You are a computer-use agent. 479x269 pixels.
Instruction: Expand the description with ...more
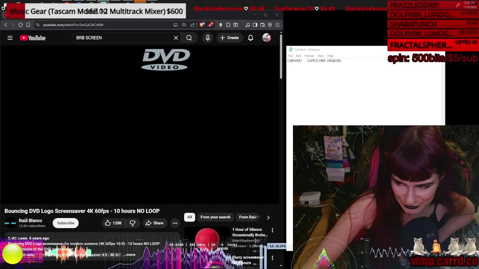[x=129, y=255]
